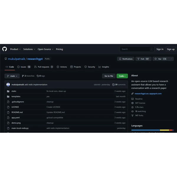Click the GitHub logo icon

click(x=4, y=49)
